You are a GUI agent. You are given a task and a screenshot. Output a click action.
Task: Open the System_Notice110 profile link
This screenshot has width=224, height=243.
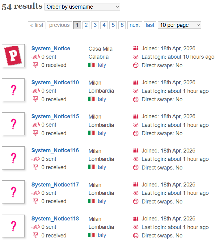click(x=55, y=82)
